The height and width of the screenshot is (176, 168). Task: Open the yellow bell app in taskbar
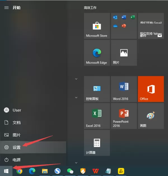click(x=121, y=171)
